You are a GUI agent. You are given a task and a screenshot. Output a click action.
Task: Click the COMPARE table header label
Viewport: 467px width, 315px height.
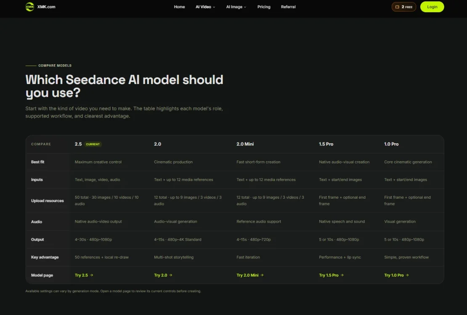(x=41, y=144)
